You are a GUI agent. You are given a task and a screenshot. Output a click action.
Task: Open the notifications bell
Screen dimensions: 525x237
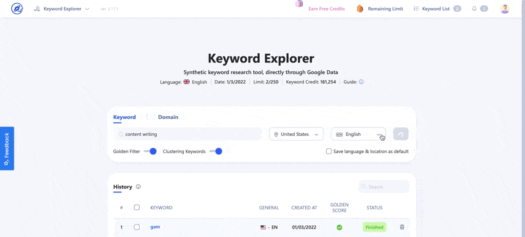pos(474,9)
